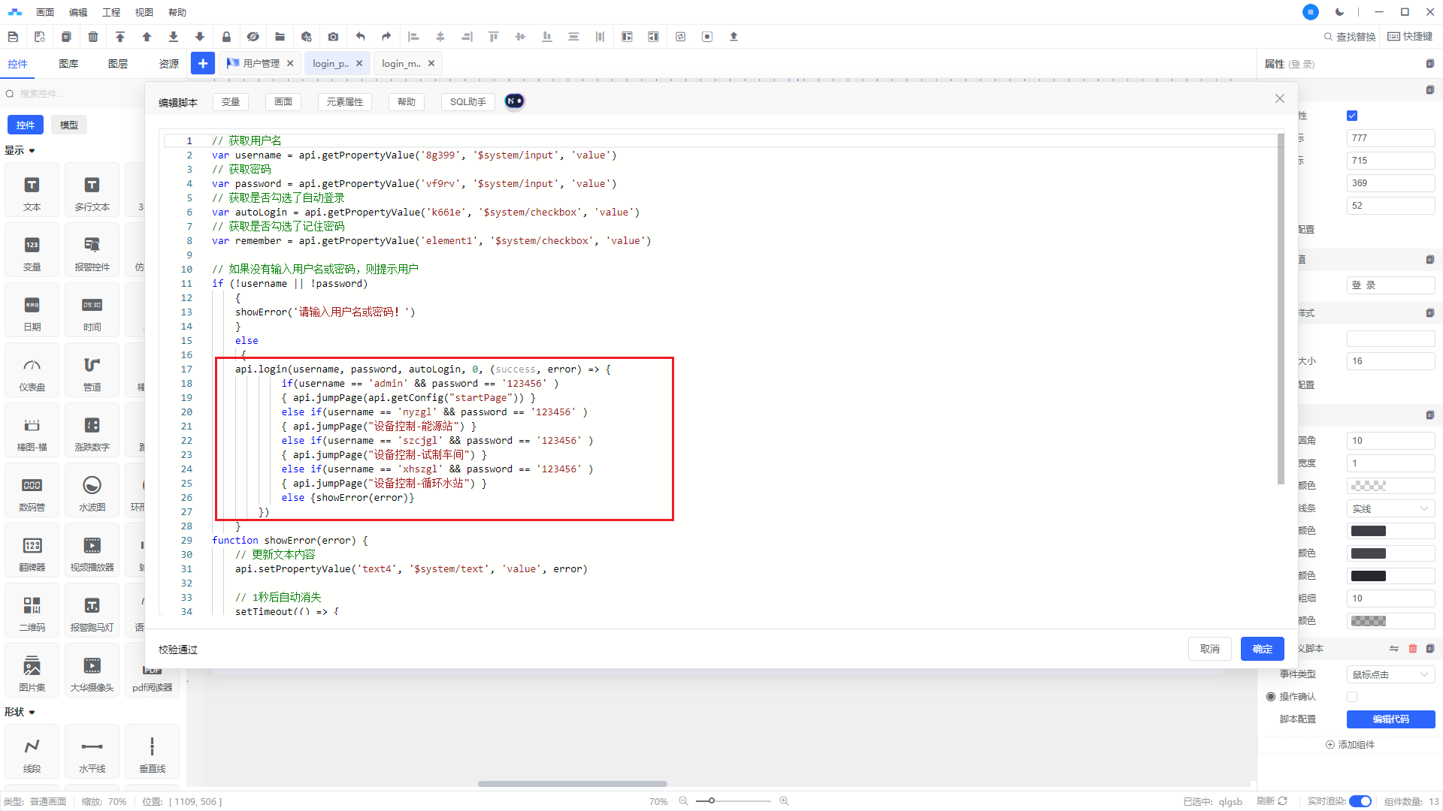Click the SQL助手 button
The width and height of the screenshot is (1443, 811).
pyautogui.click(x=467, y=102)
